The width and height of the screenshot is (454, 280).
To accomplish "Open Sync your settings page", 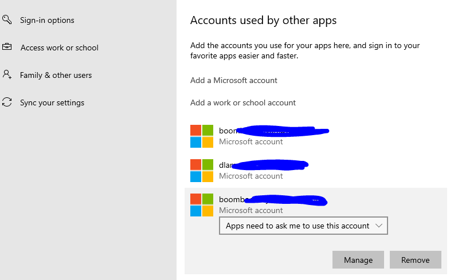I will click(52, 102).
